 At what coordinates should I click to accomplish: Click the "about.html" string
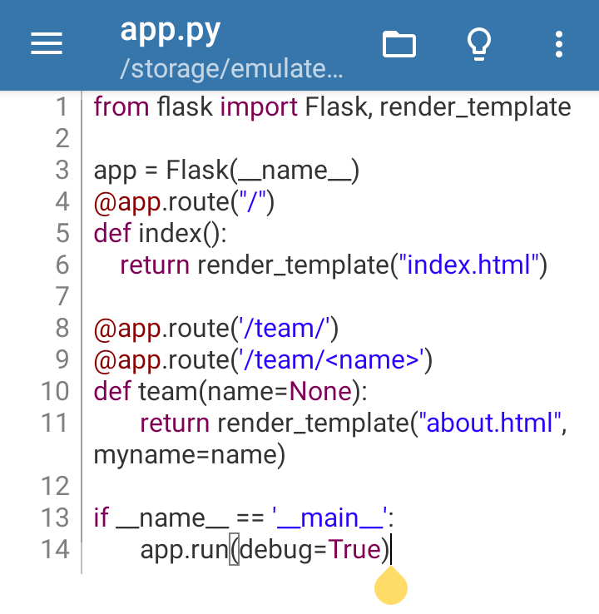click(x=490, y=423)
